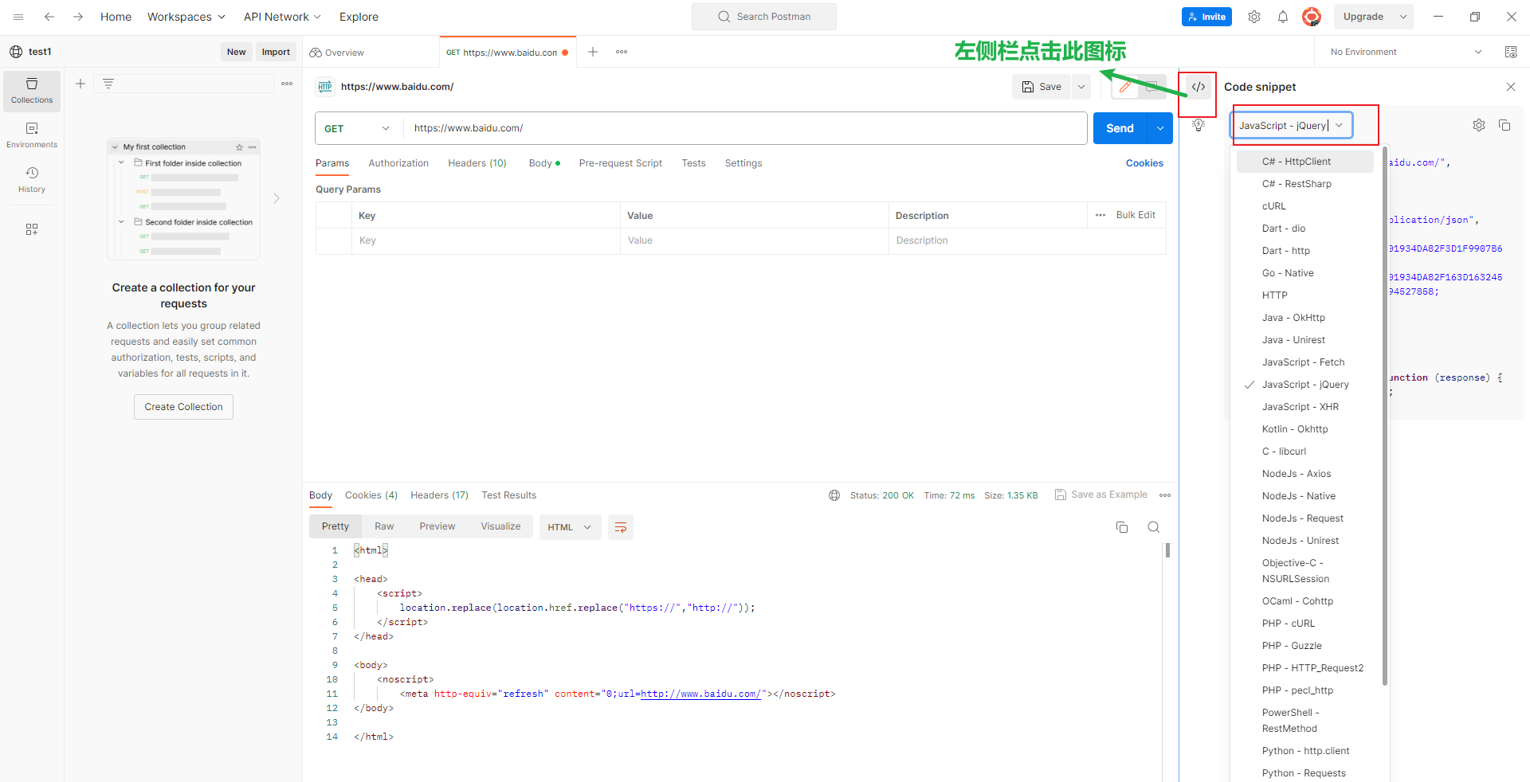Open collections more options ellipsis

click(287, 84)
